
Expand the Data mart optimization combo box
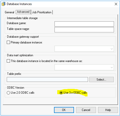84,67
